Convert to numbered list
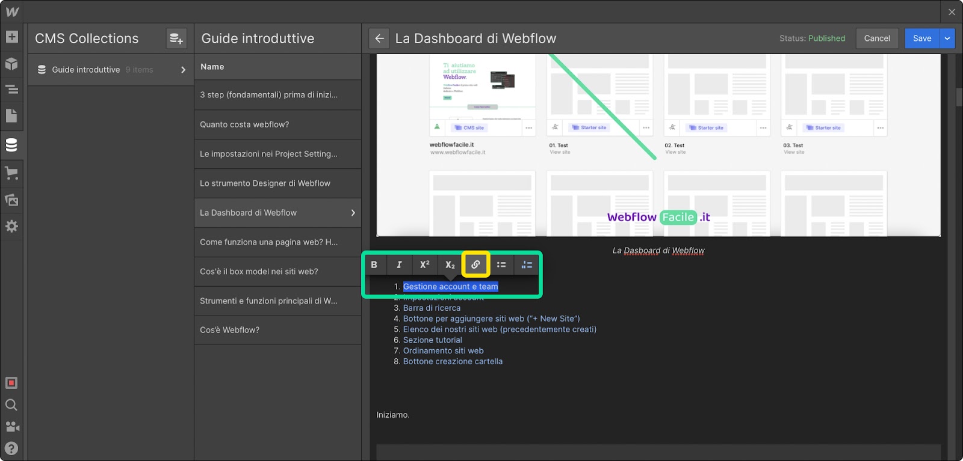The image size is (963, 461). pos(527,264)
